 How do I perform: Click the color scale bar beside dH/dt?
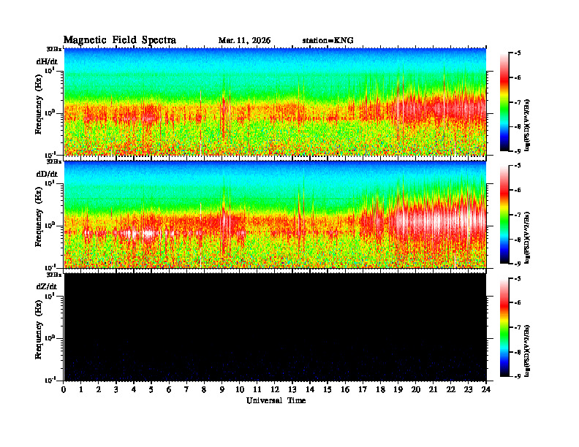pyautogui.click(x=504, y=102)
